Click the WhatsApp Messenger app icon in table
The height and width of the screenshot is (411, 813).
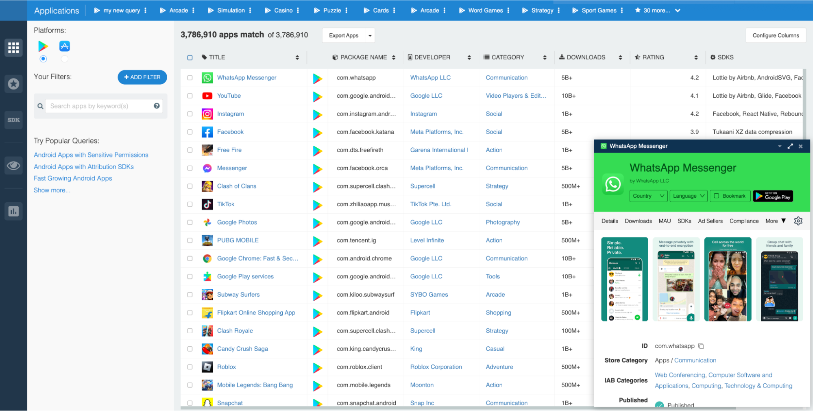[207, 78]
